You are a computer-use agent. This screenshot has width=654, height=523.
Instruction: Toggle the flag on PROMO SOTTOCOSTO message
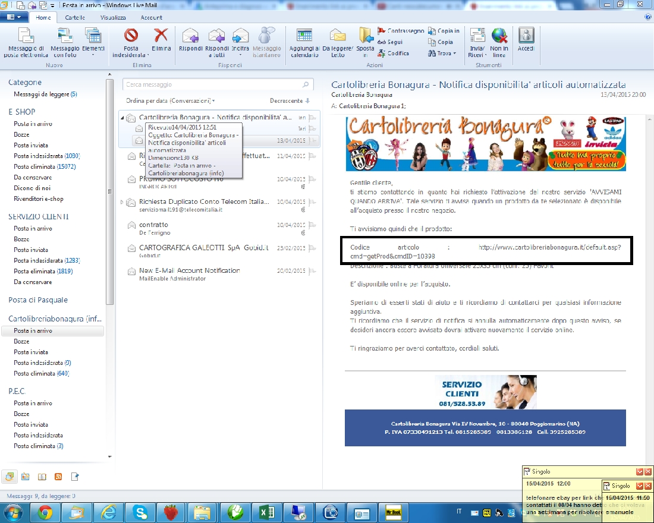pos(312,179)
